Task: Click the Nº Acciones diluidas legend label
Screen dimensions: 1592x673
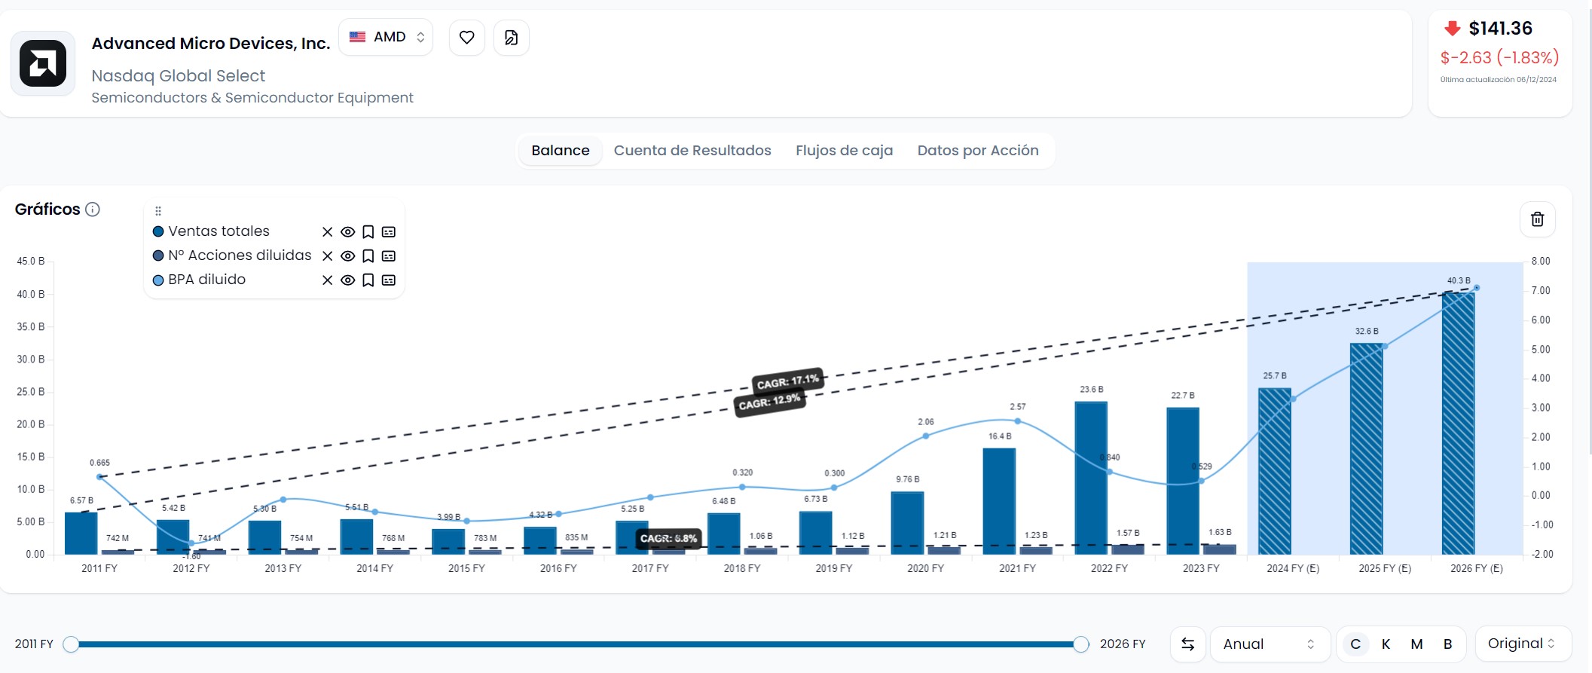Action: click(240, 255)
